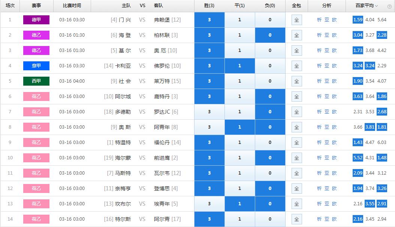395x227 pixels.
Task: Click the odds value 5.64 in row 1
Action: pyautogui.click(x=382, y=19)
